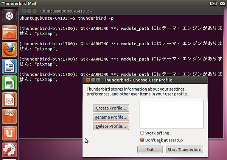Uncheck Don't ask at startup
Viewport: 227px width, 160px height.
click(x=142, y=140)
